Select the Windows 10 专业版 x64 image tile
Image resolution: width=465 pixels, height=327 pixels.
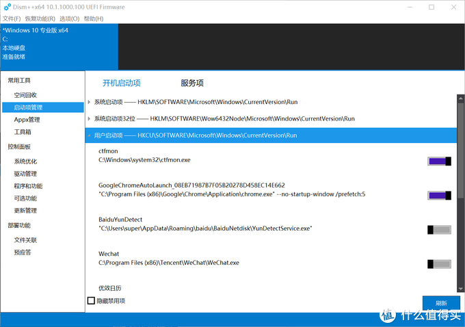pos(59,47)
